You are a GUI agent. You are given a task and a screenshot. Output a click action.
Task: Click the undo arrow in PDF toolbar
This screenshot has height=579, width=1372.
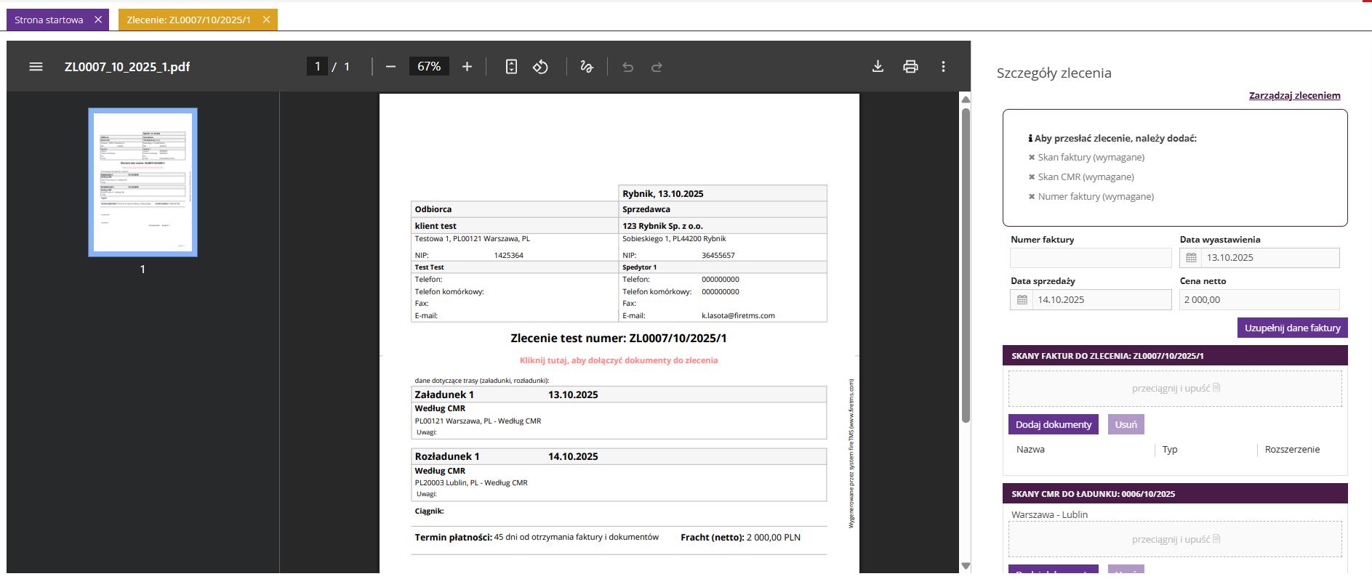click(x=627, y=67)
